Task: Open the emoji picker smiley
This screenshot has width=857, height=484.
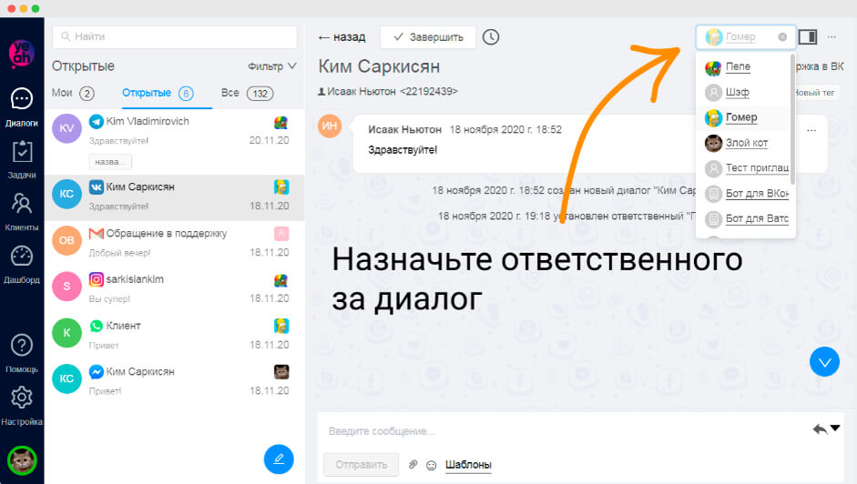Action: (x=432, y=465)
